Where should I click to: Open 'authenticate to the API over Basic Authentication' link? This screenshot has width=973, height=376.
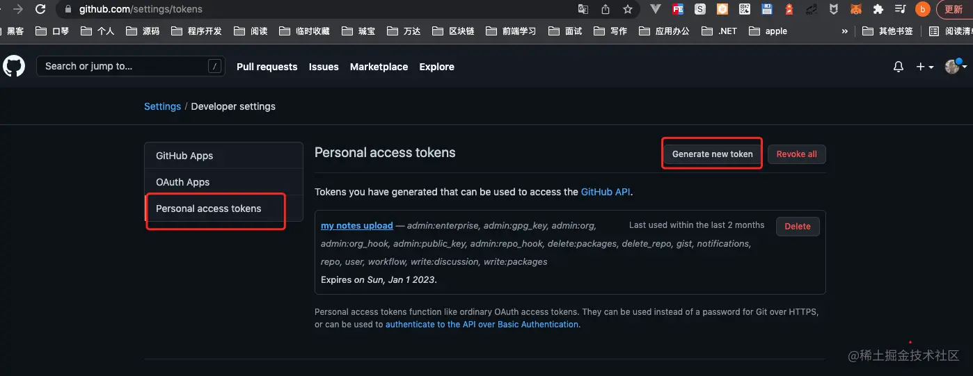tap(482, 325)
